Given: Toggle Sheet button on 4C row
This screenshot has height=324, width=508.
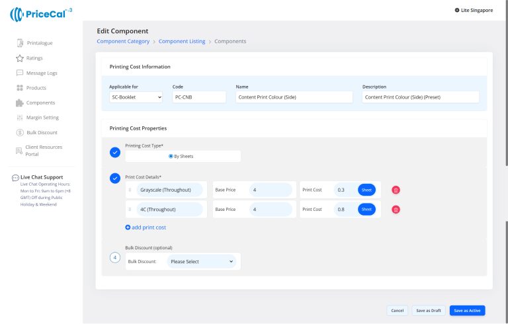Looking at the screenshot, I should tap(366, 210).
